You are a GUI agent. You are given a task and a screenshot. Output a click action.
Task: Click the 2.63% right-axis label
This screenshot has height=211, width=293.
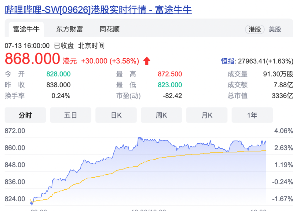[x=283, y=148]
